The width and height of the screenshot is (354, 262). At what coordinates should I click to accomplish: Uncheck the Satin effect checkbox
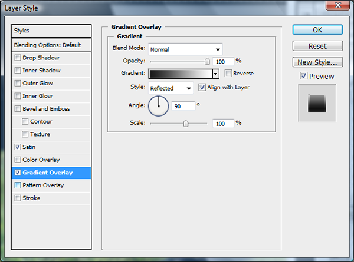[18, 147]
